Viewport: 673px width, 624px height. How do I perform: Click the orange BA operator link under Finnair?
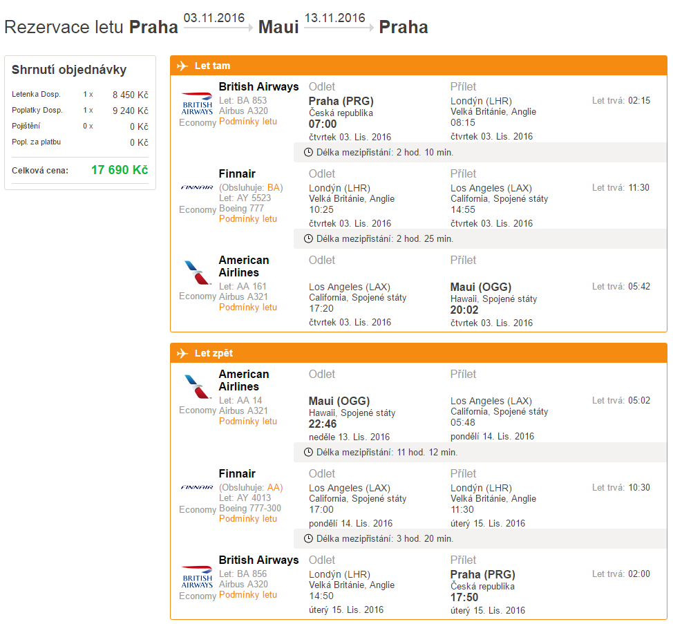click(x=274, y=187)
